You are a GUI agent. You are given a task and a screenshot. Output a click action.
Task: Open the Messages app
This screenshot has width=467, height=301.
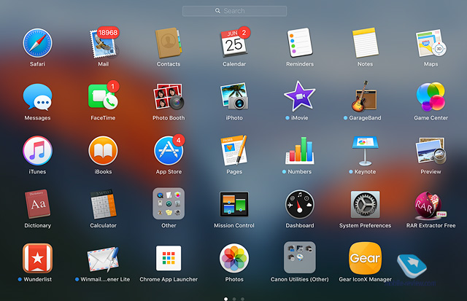37,97
